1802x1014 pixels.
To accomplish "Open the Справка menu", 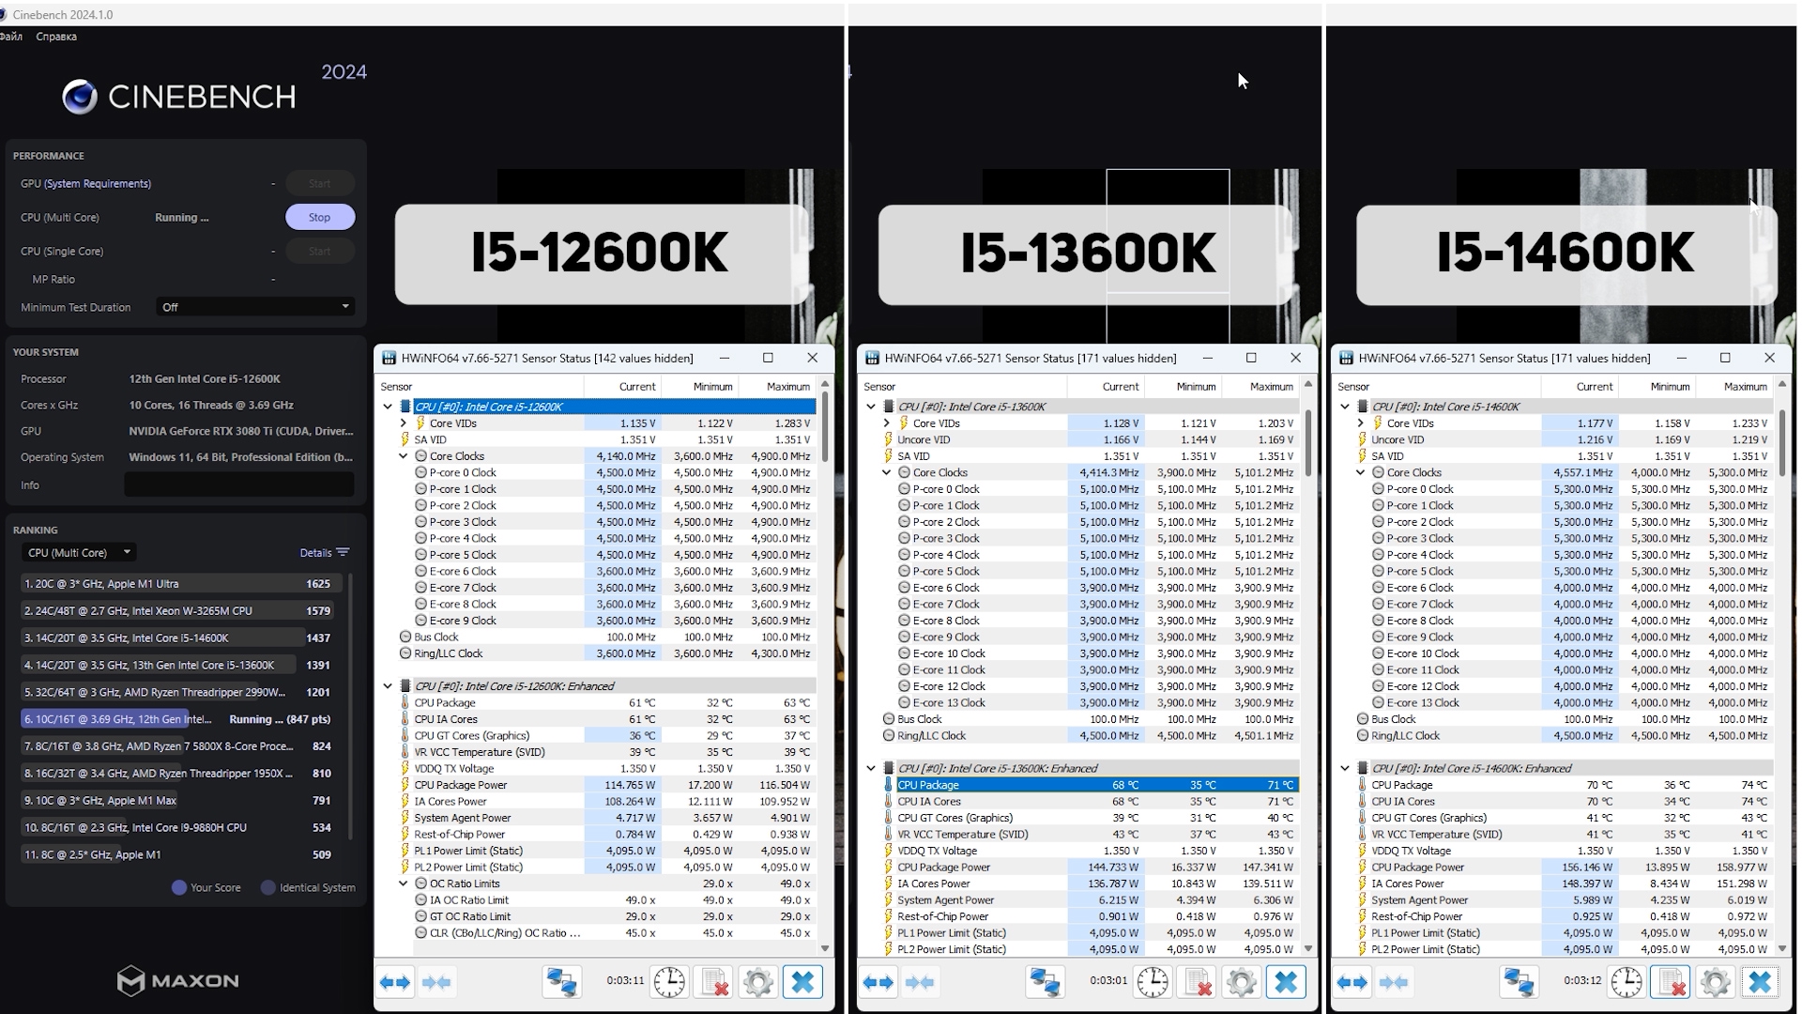I will pos(56,37).
